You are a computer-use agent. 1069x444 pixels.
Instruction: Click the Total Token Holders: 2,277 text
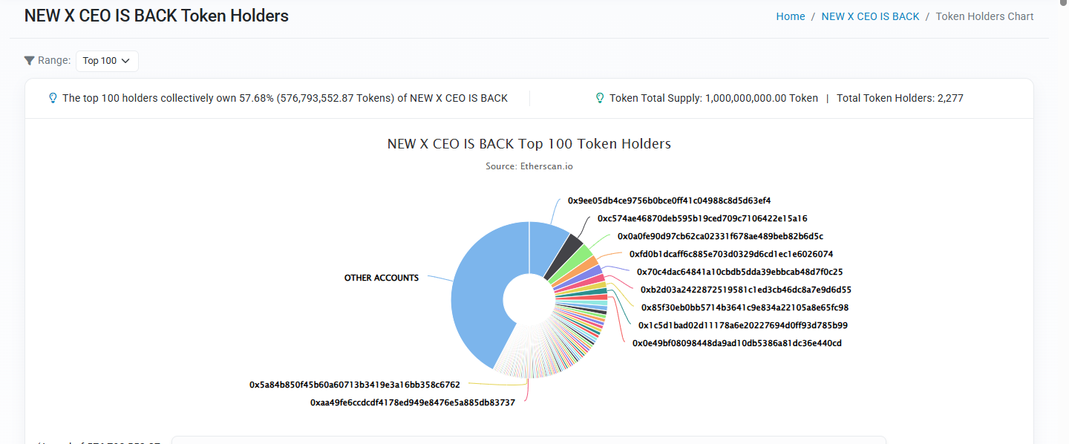click(x=900, y=97)
